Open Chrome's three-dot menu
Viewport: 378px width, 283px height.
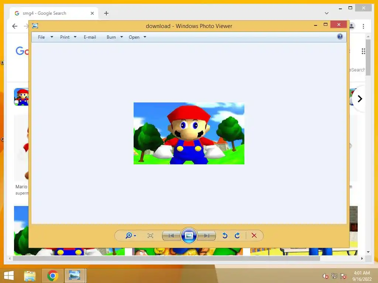363,26
